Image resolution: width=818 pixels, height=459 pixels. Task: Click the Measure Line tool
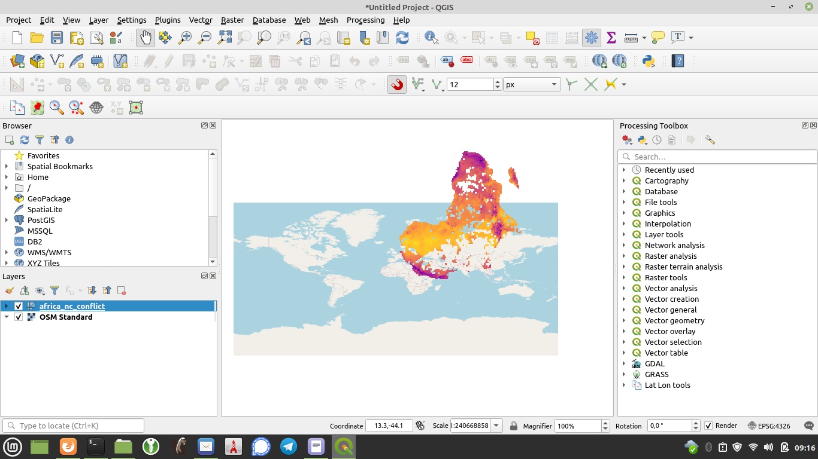(x=631, y=37)
